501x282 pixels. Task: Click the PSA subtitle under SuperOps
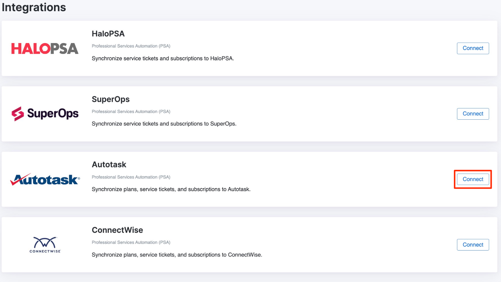pos(131,111)
